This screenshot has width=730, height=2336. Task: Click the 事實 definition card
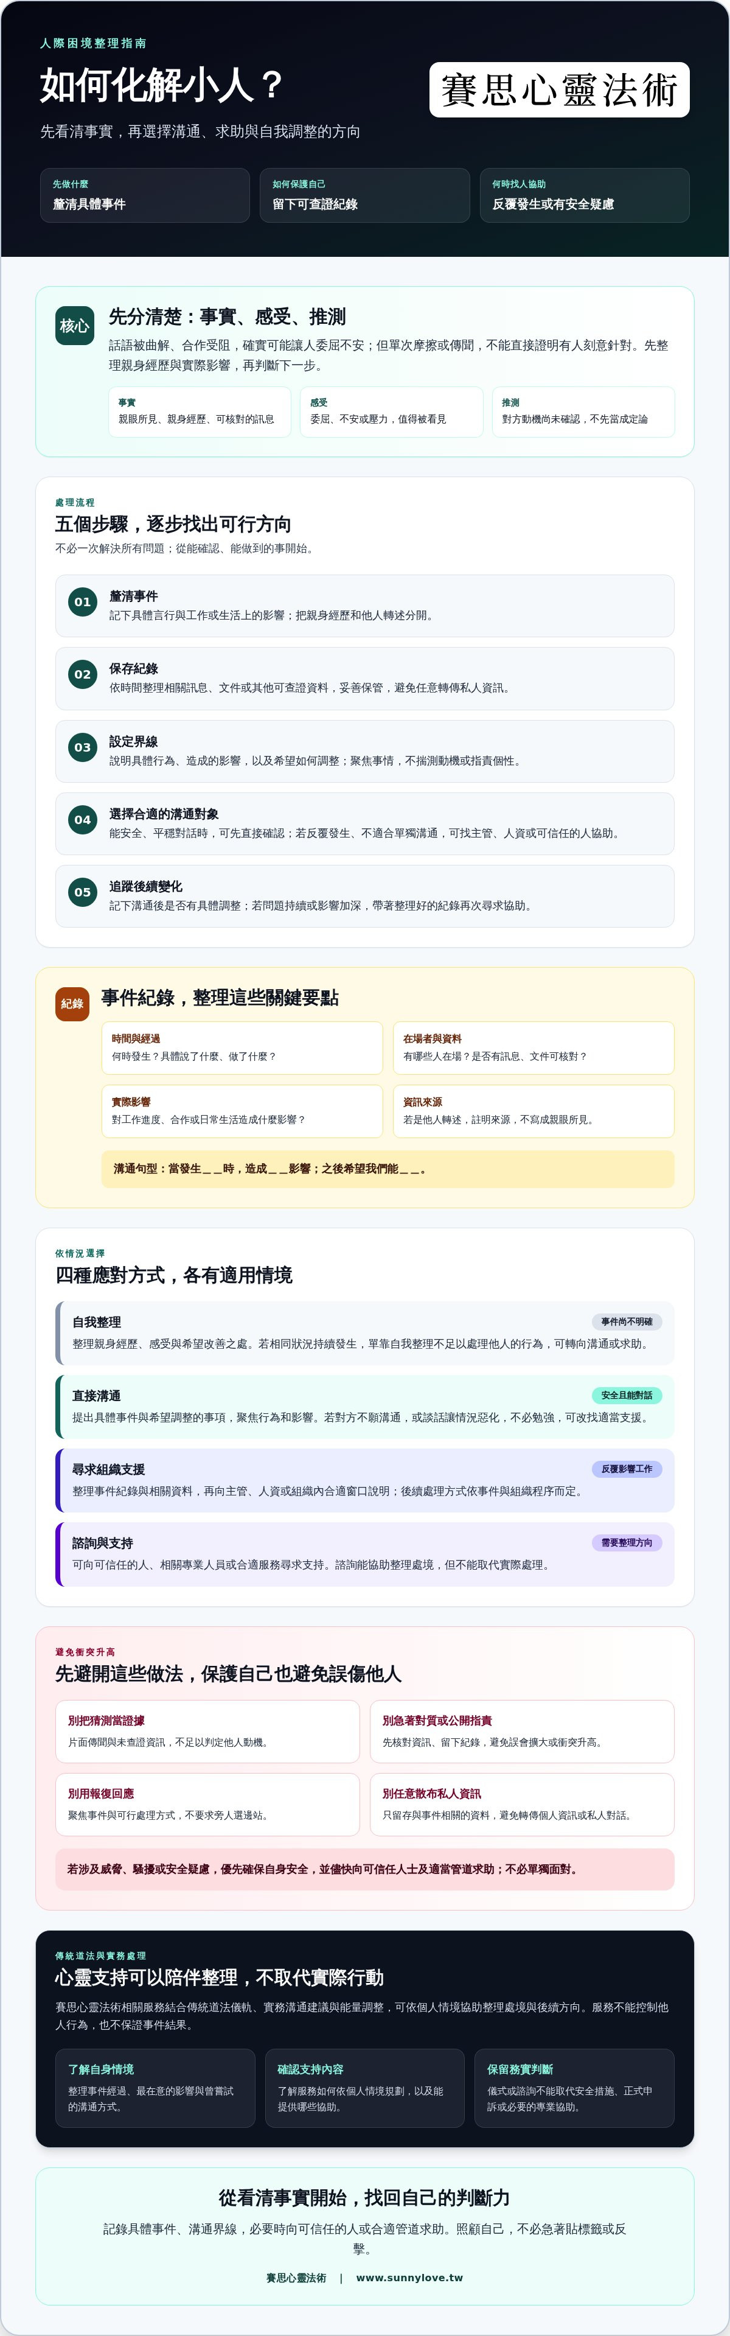click(200, 411)
